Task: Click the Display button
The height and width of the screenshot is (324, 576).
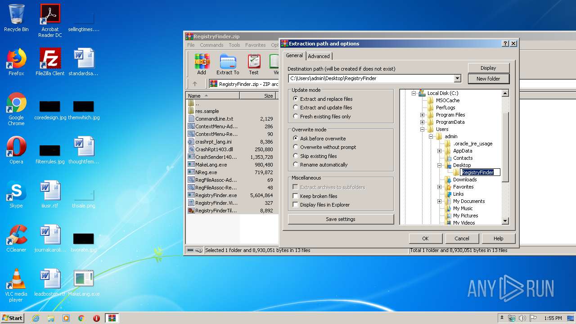Action: [488, 68]
